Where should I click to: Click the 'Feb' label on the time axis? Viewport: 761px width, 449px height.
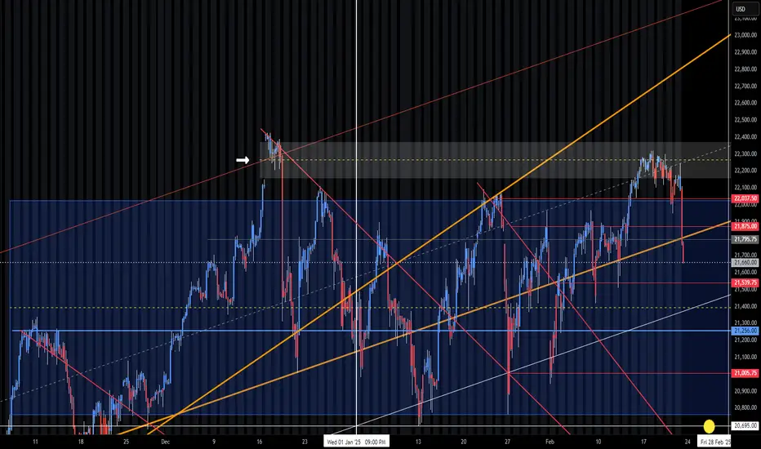pos(550,442)
